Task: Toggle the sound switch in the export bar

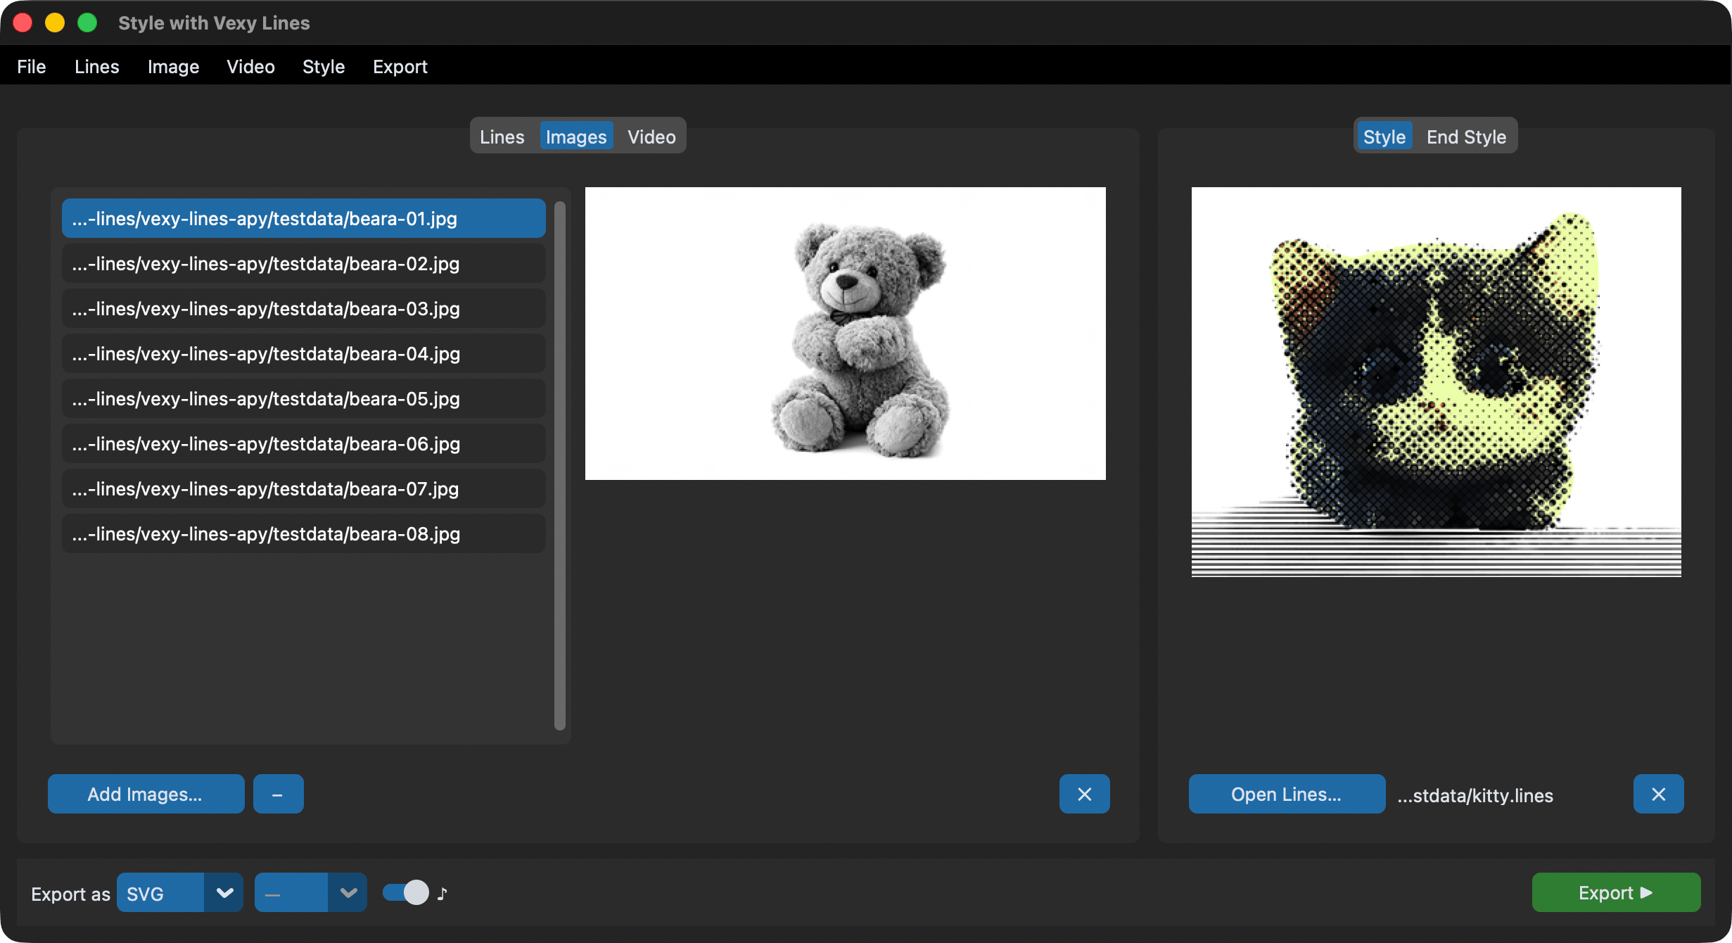Action: [405, 892]
